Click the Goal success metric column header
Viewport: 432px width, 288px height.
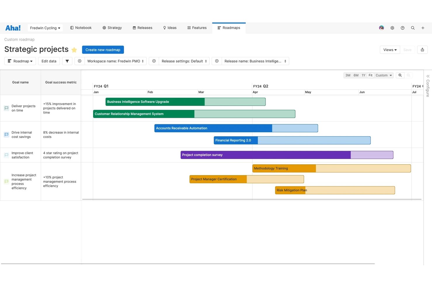tap(61, 83)
